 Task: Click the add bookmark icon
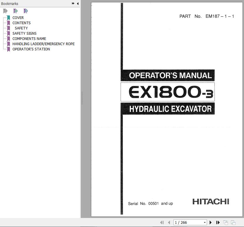point(15,11)
